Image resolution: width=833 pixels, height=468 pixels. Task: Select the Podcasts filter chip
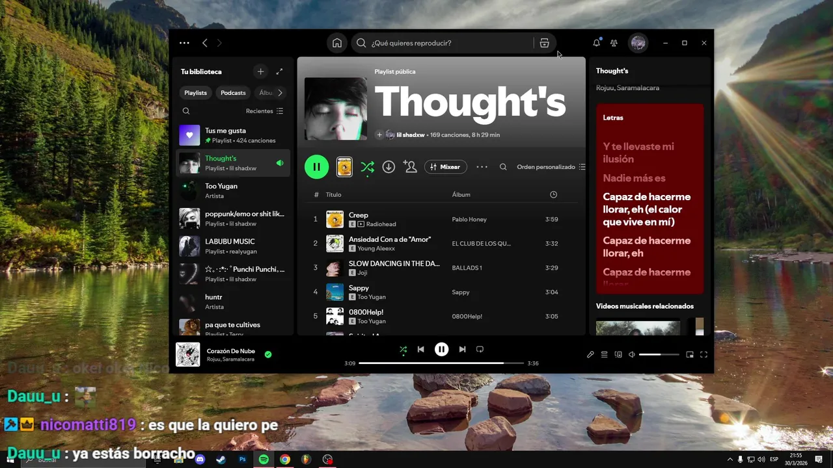point(233,93)
